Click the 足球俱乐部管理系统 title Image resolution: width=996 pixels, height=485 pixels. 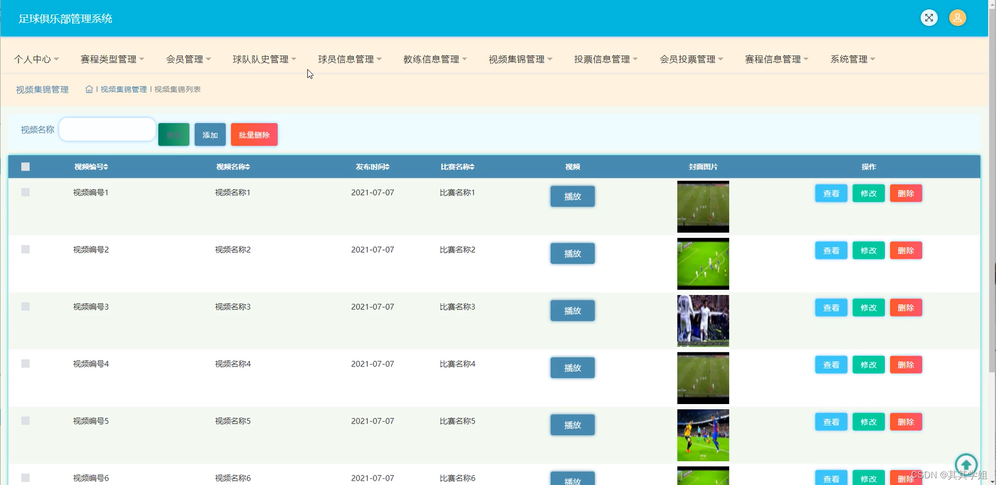coord(65,18)
